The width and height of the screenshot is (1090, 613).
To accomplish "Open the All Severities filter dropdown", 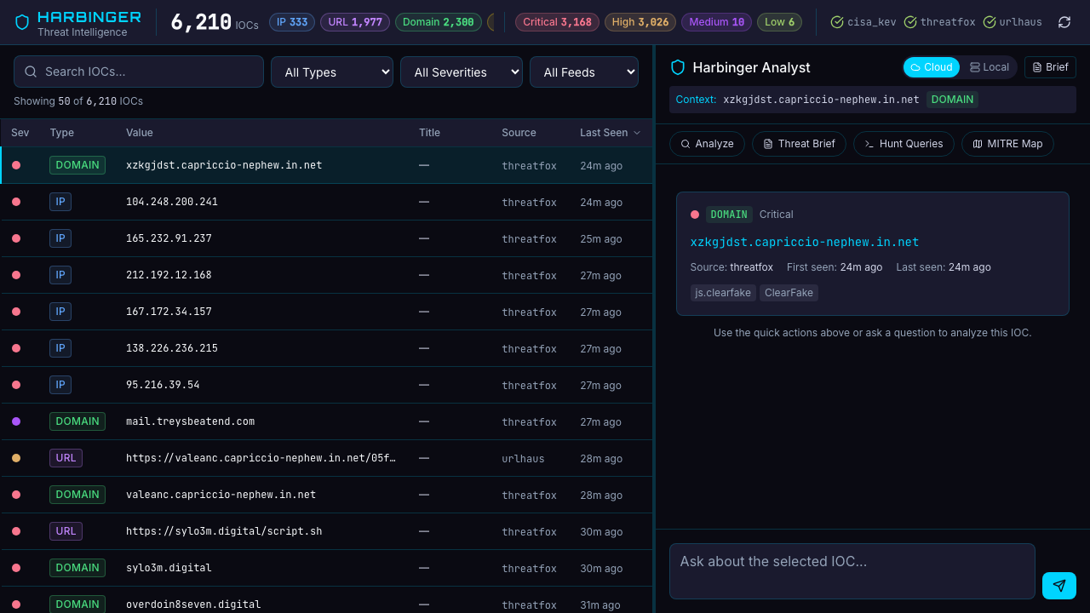I will pyautogui.click(x=461, y=72).
